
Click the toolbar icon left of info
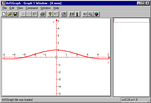[72, 14]
